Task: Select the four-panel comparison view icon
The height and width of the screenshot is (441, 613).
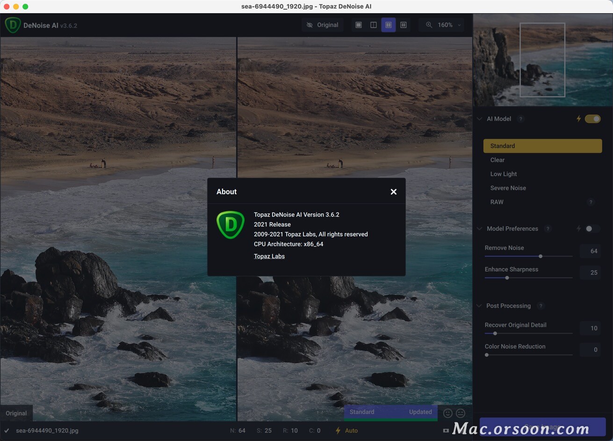Action: point(404,25)
